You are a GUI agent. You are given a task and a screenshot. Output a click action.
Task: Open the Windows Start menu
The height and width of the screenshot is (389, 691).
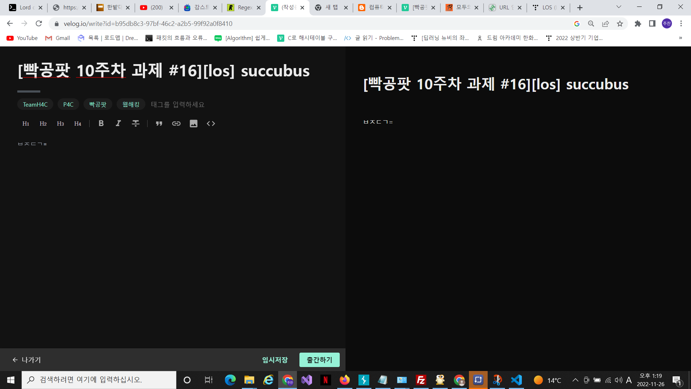[10, 380]
